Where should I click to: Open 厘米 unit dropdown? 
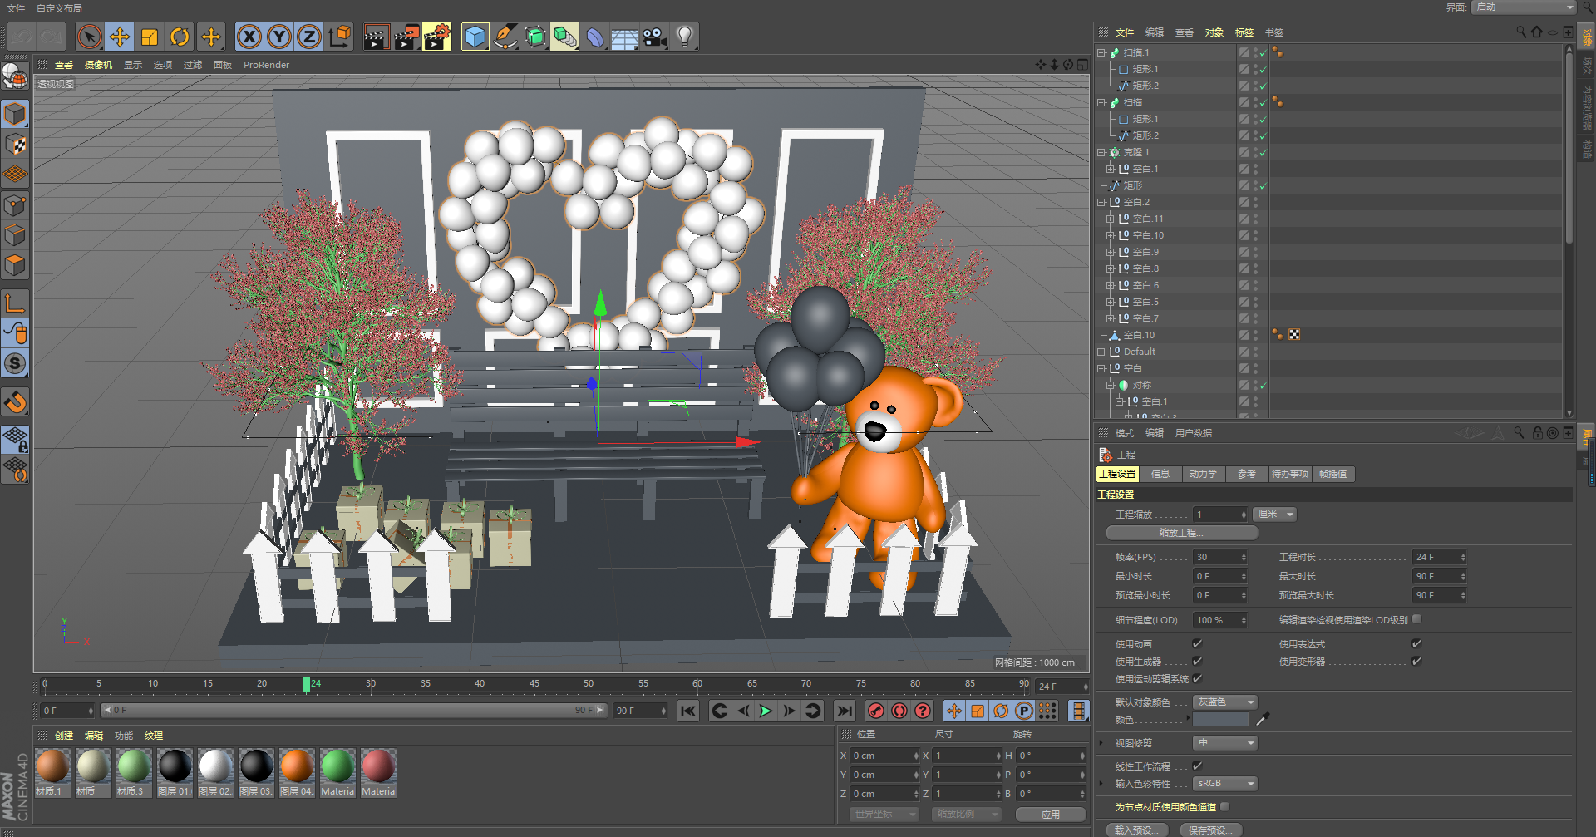[x=1275, y=515]
